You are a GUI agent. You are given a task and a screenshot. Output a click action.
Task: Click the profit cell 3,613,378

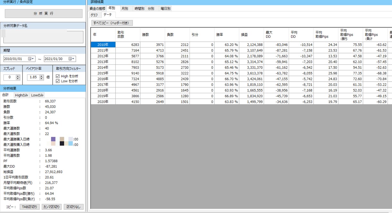(252, 73)
